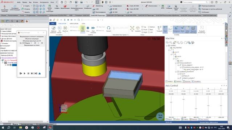
Task: Open the SolidCAM Переходы command tab
Action: click(x=98, y=15)
